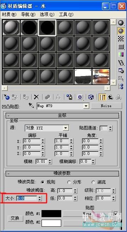Viewport: 127px width, 232px height.
Task: Click the 大小 size input field
Action: tap(27, 198)
